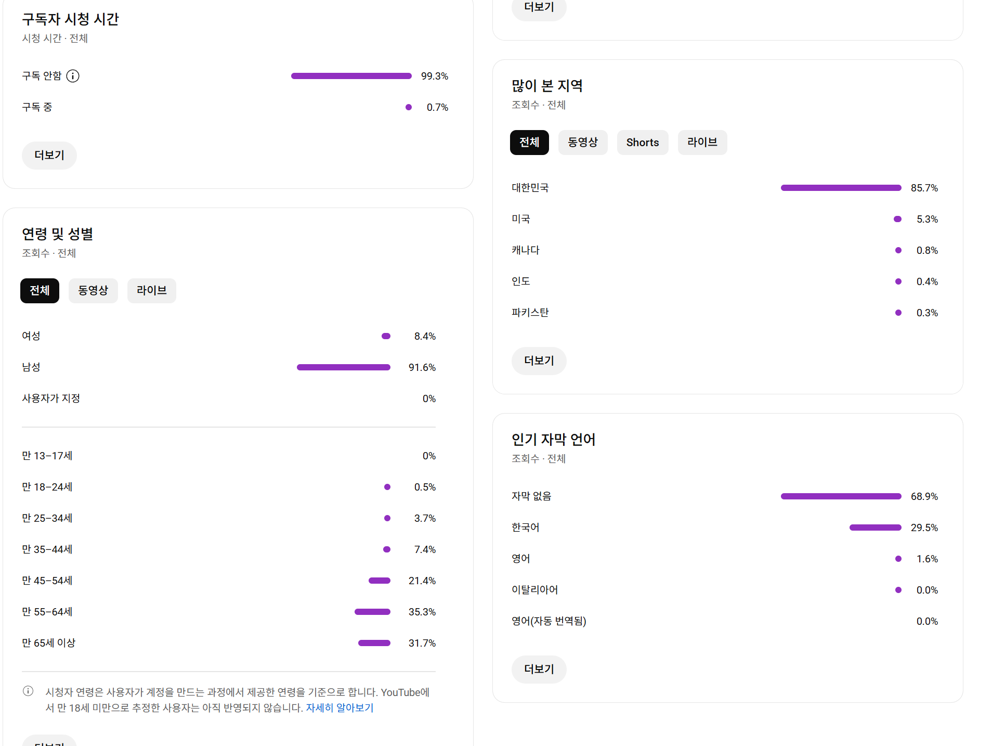Click the 남성 91.6% bar
The height and width of the screenshot is (746, 992).
[343, 367]
